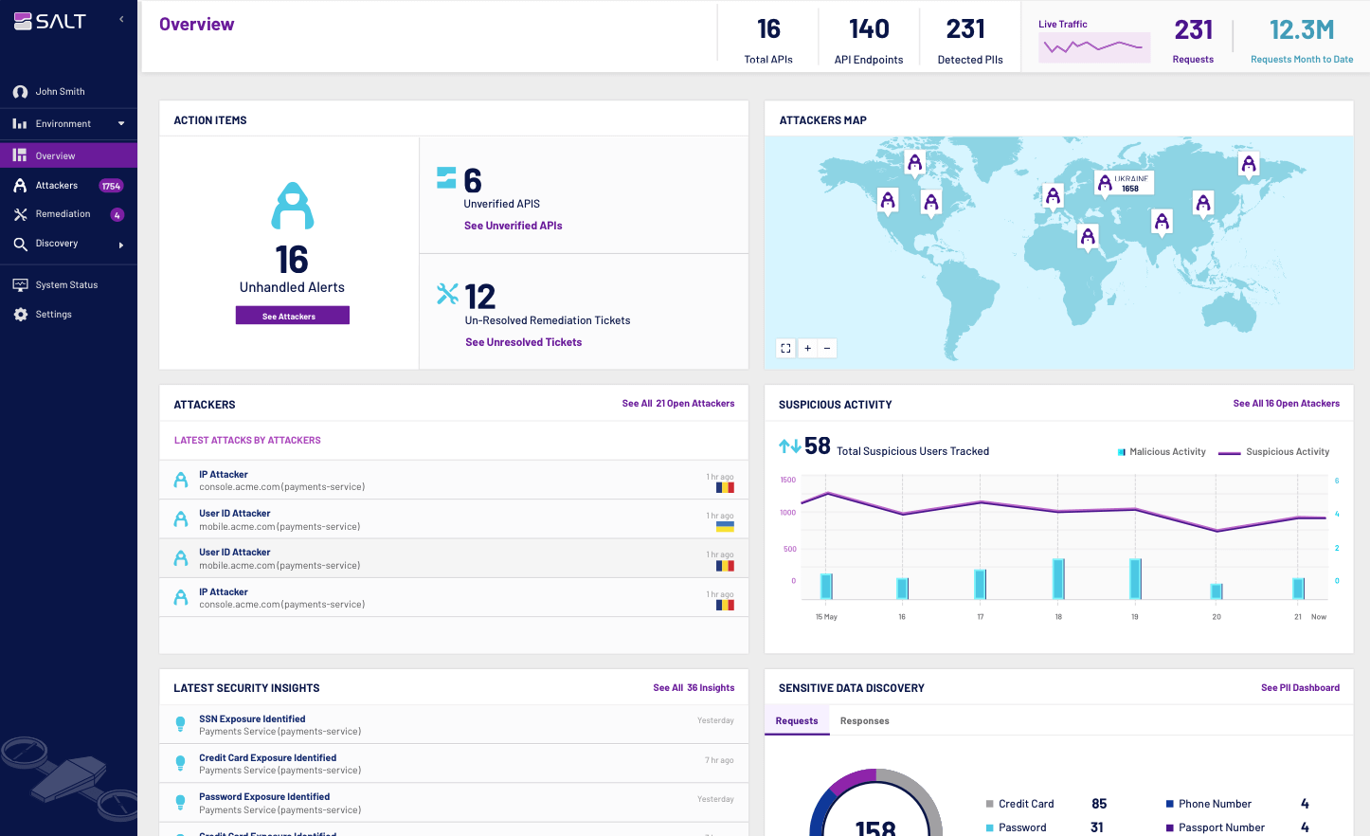Select the Attackers icon in the sidebar

tap(19, 184)
